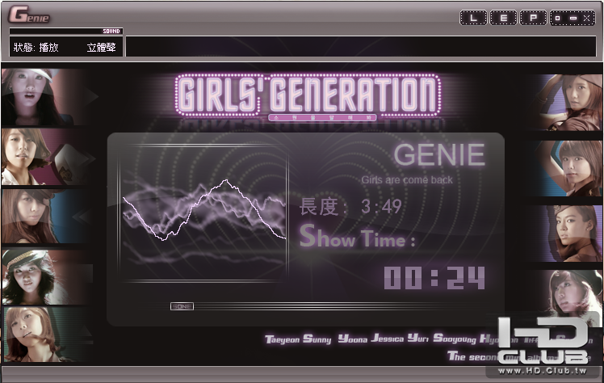This screenshot has width=604, height=383.
Task: Click the waveform visualization panel
Action: tap(203, 213)
